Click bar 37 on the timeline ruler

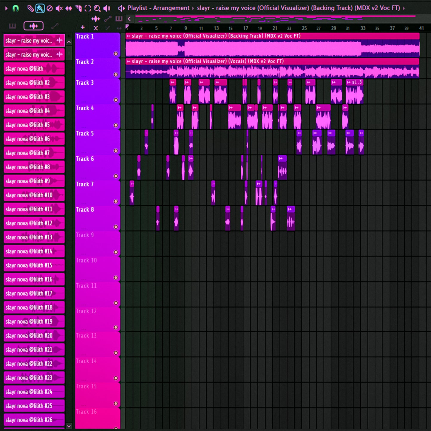[392, 28]
